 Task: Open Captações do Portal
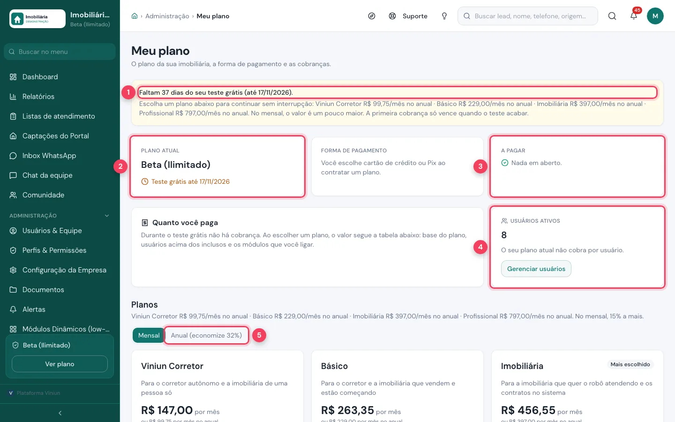(x=60, y=136)
